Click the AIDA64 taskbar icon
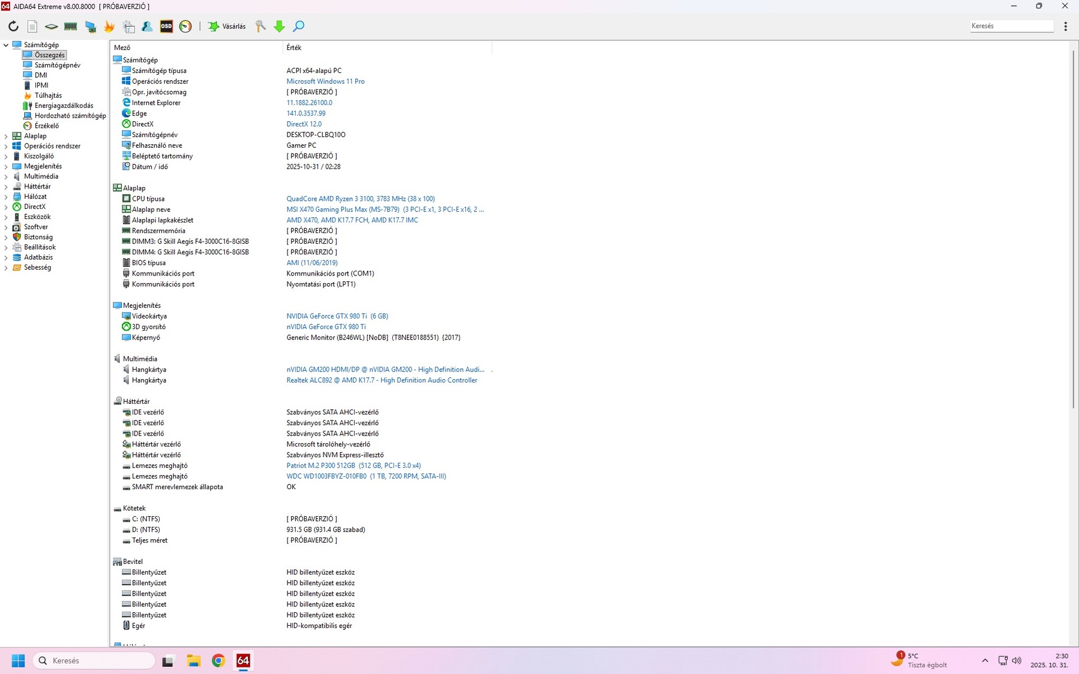This screenshot has width=1079, height=674. 243,660
